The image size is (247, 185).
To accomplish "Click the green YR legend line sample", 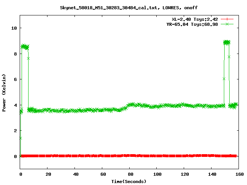I will coord(227,24).
